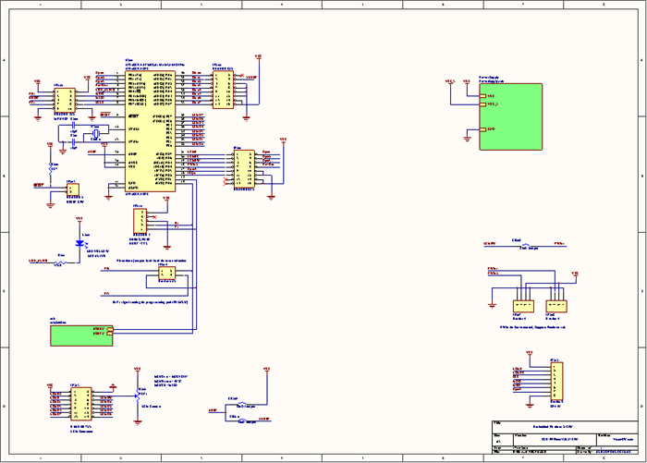647x463 pixels.
Task: Select the right three-pin servo header
Action: (556, 306)
